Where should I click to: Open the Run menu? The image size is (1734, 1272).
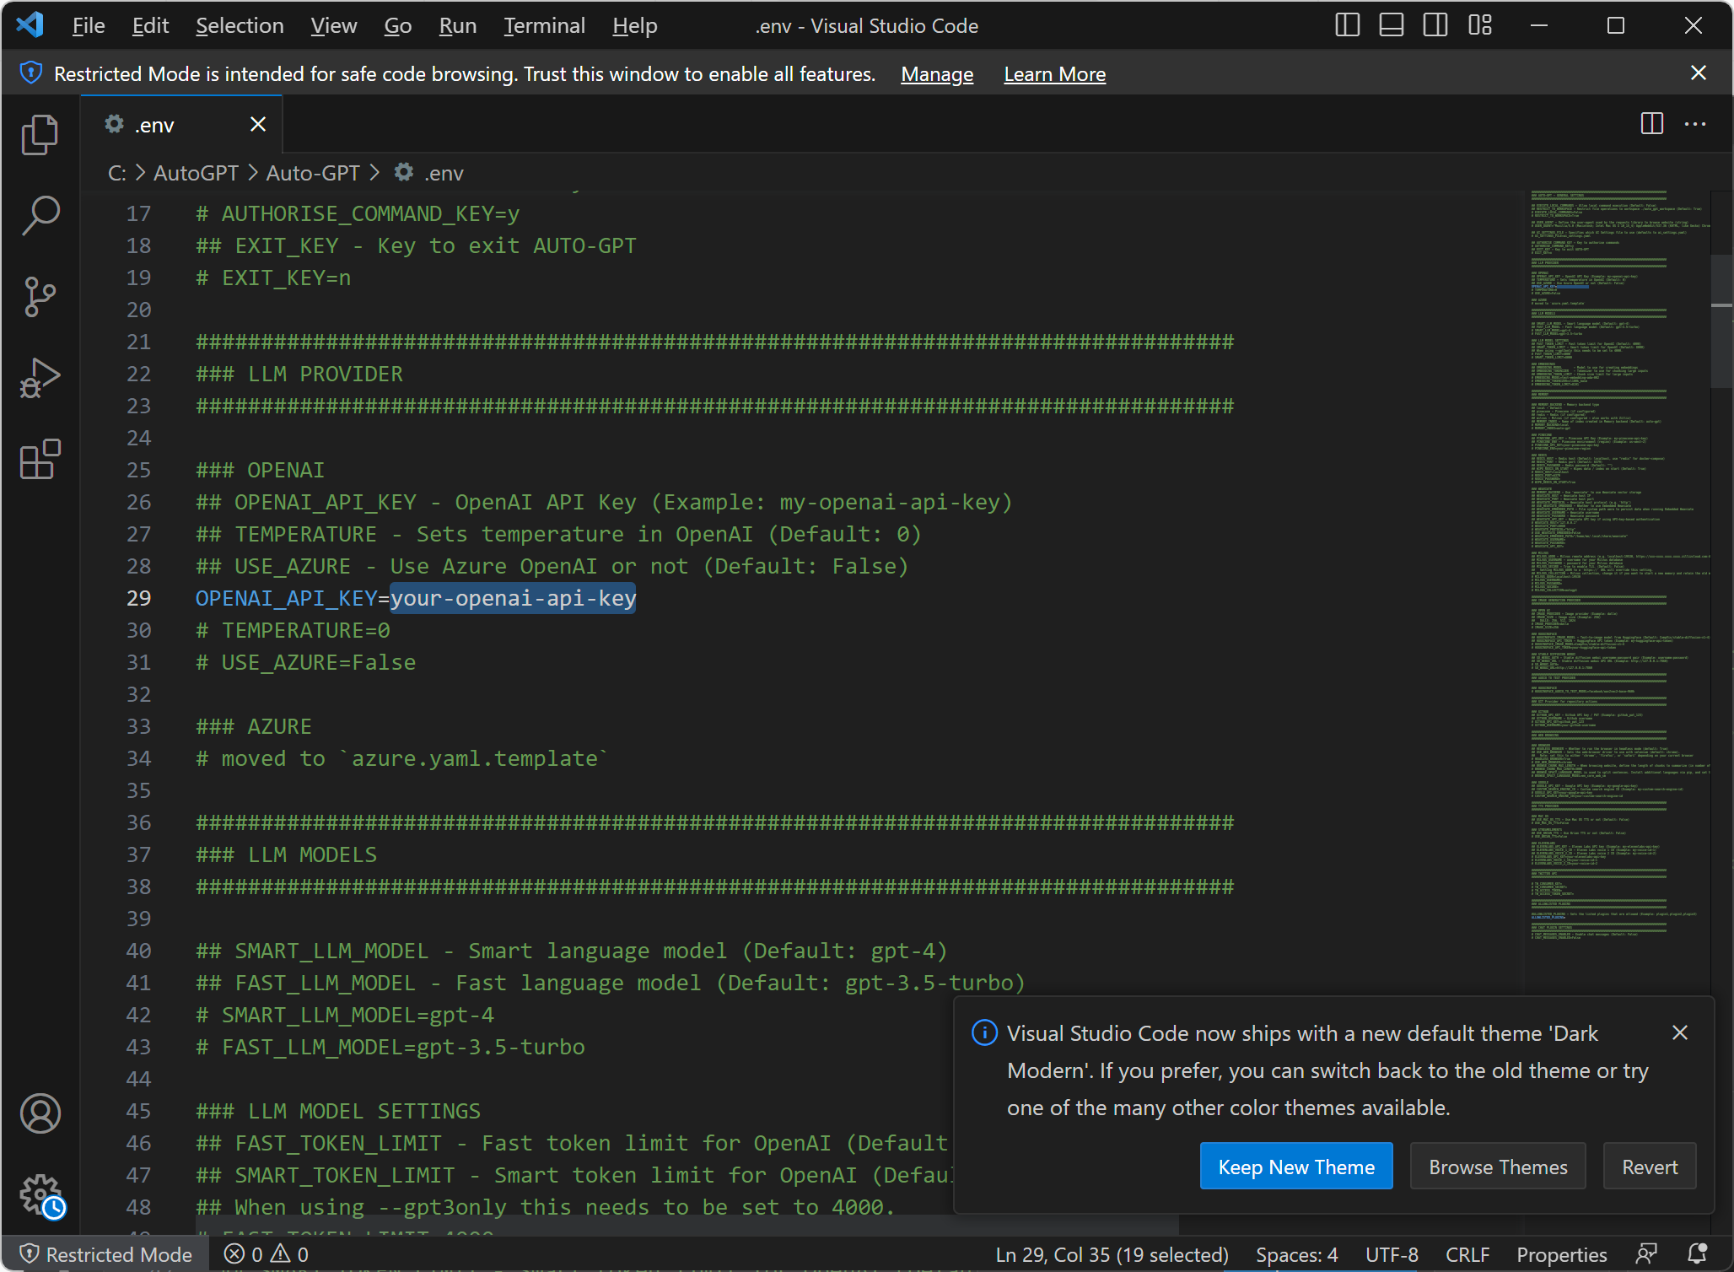click(x=458, y=25)
